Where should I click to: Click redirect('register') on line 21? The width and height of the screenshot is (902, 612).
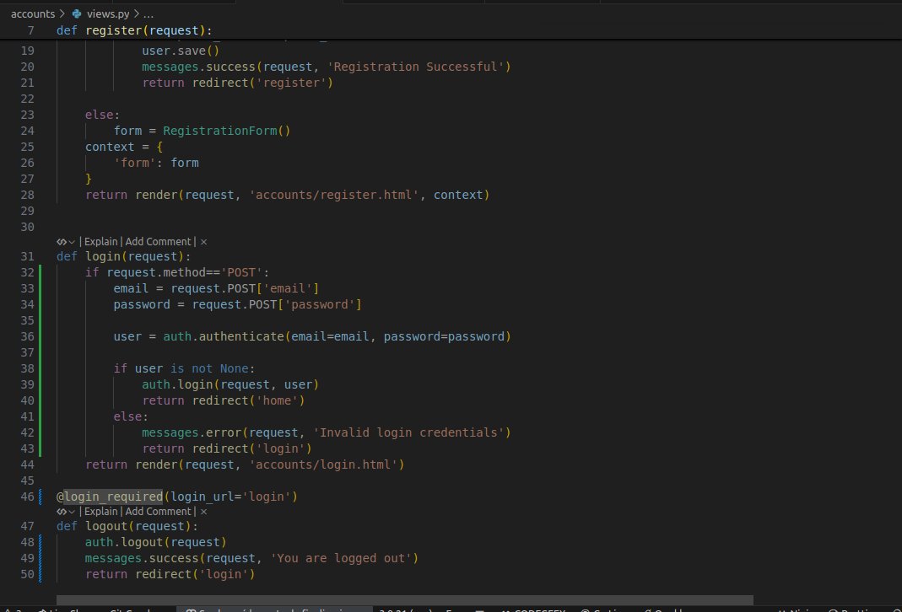(263, 83)
